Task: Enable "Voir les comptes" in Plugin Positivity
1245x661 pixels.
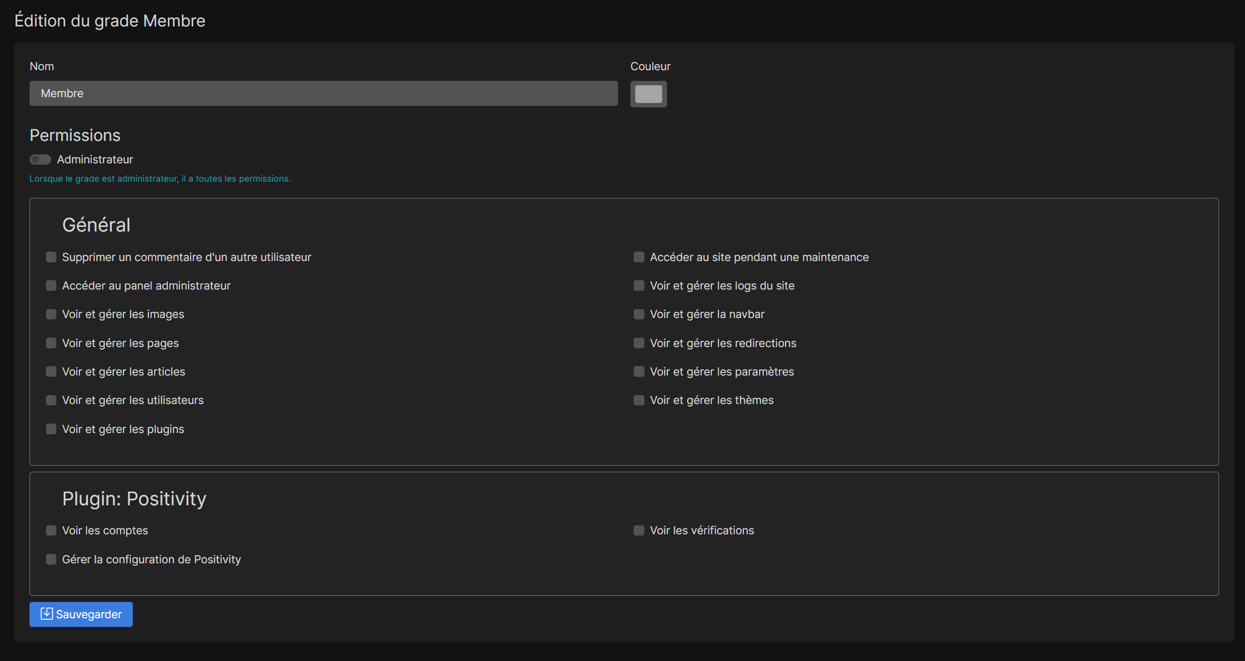Action: 51,530
